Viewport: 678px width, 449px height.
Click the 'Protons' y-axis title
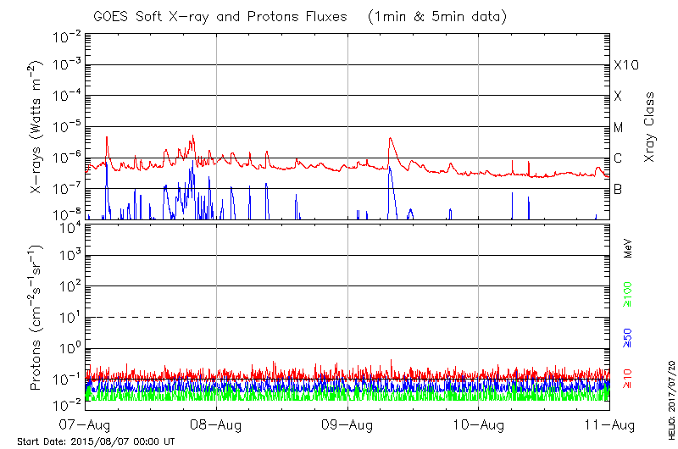37,318
